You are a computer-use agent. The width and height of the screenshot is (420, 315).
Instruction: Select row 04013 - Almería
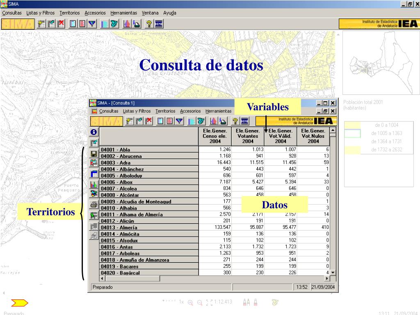click(x=149, y=227)
